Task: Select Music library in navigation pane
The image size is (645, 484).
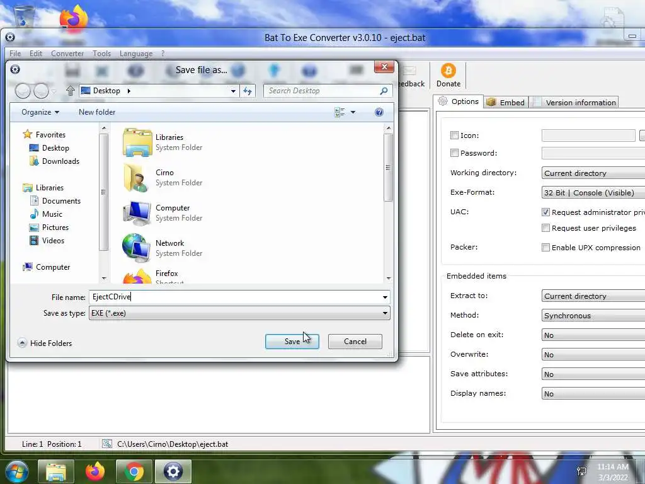Action: (46, 214)
